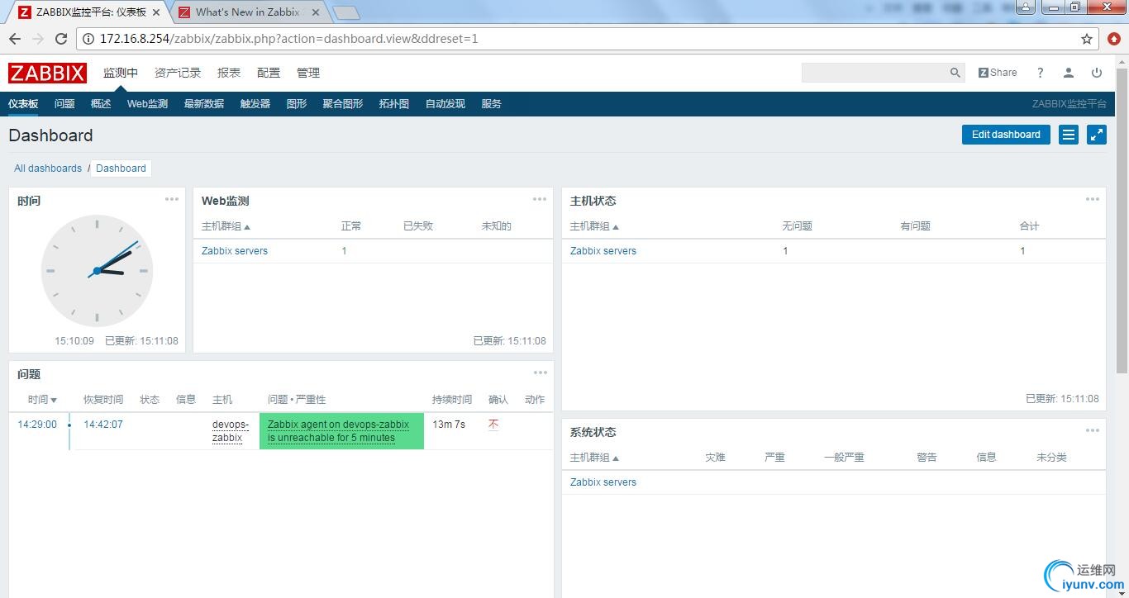Reload the page with refresh icon
This screenshot has height=598, width=1129.
coord(61,39)
